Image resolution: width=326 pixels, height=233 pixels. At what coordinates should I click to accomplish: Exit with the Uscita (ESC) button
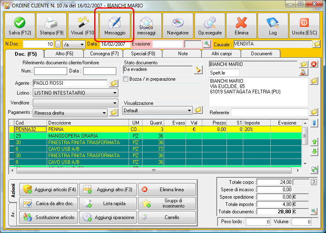click(x=304, y=25)
